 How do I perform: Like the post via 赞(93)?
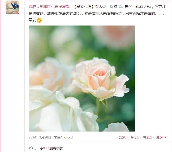pos(123,137)
